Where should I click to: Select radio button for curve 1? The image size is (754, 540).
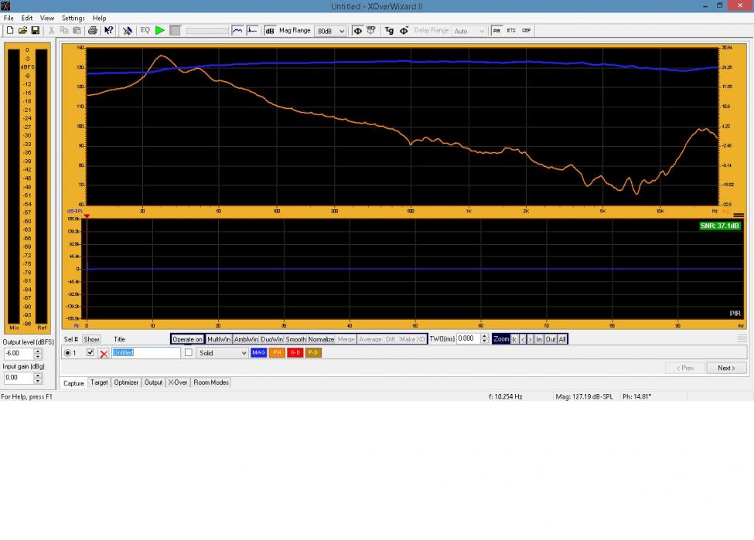coord(67,352)
